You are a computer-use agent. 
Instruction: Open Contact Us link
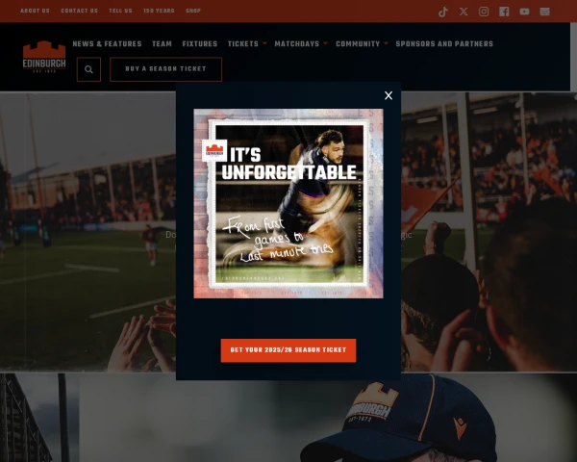80,11
